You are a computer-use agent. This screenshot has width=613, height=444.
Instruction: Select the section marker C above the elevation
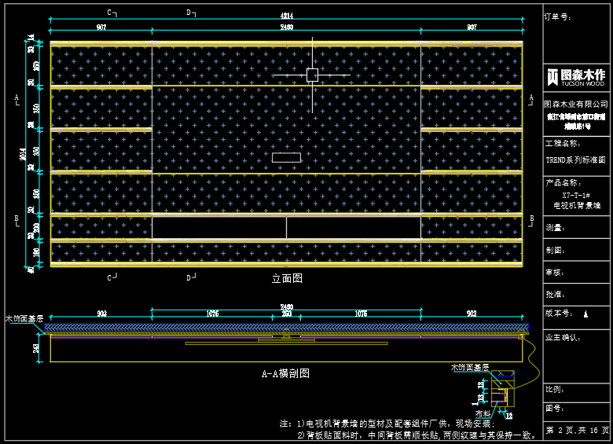[x=112, y=13]
